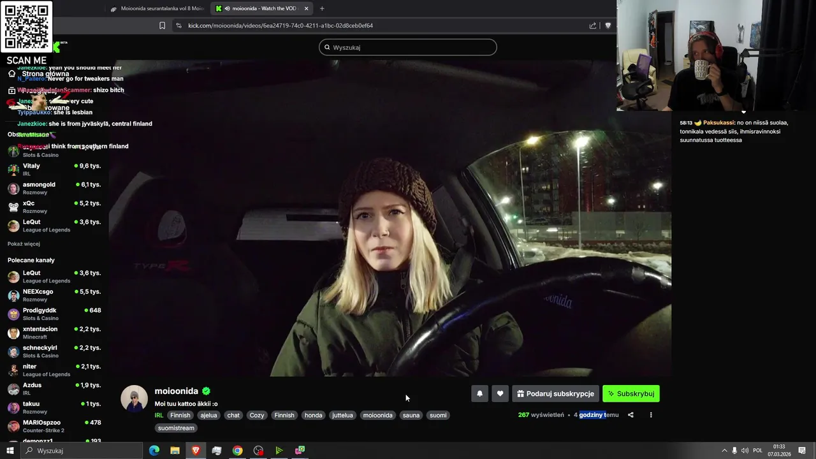Share the video via share icon

click(x=630, y=415)
